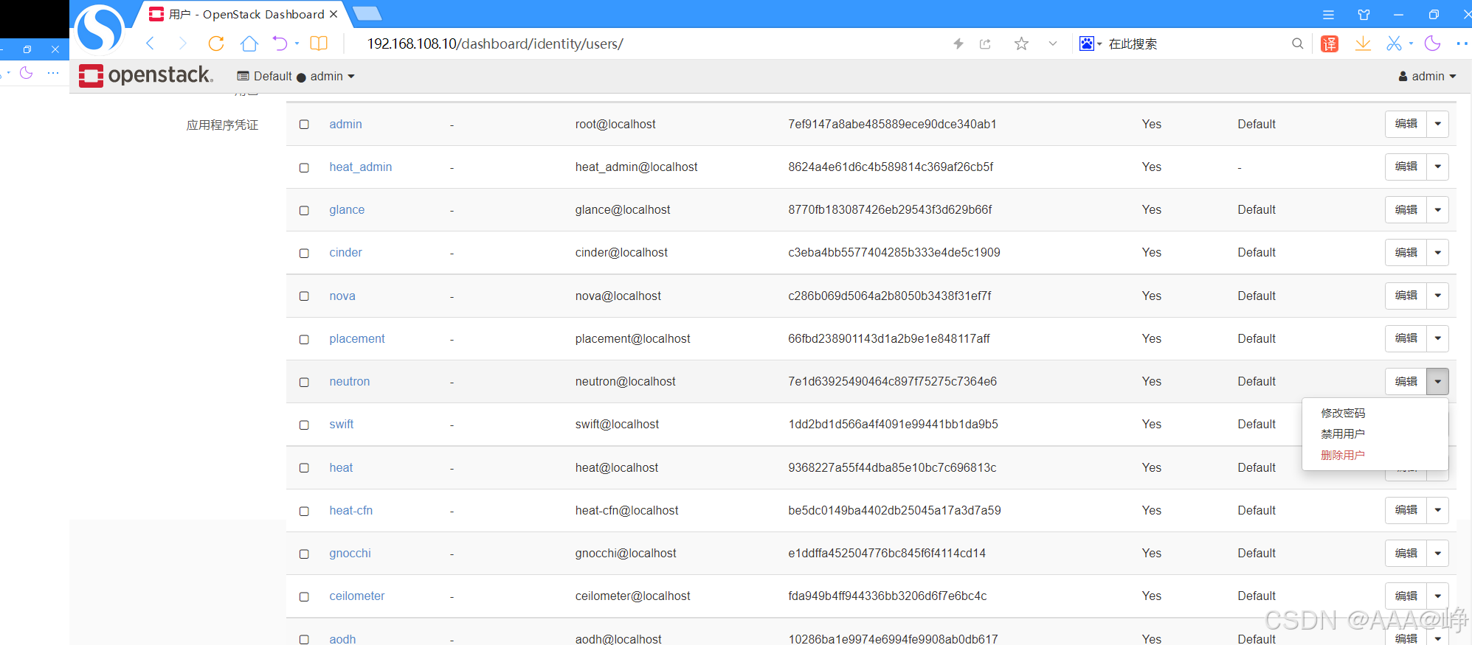Click the nova@localhost email cell

tap(618, 296)
